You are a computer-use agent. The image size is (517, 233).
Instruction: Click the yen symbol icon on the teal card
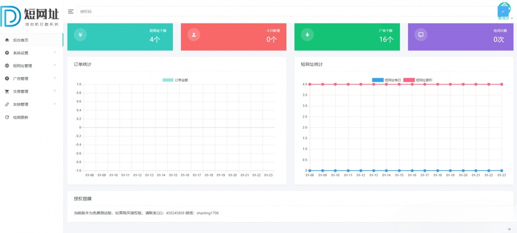80,35
